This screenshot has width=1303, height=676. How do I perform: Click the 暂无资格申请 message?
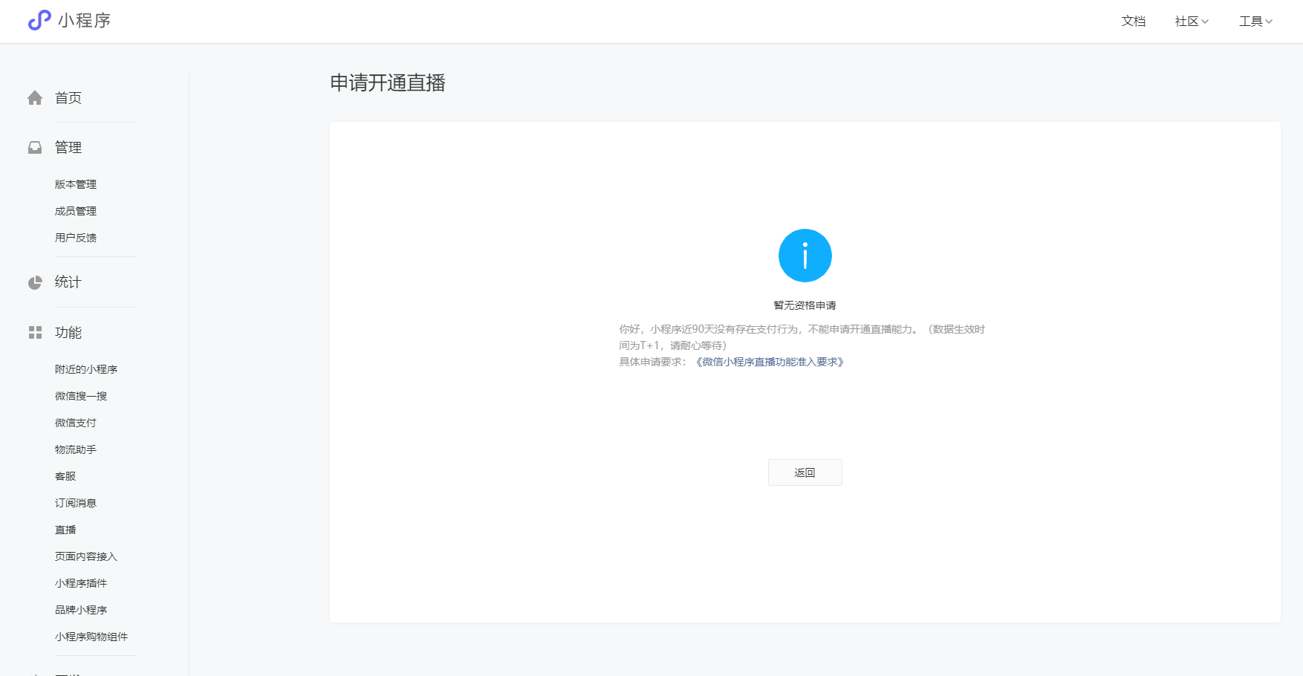[805, 305]
